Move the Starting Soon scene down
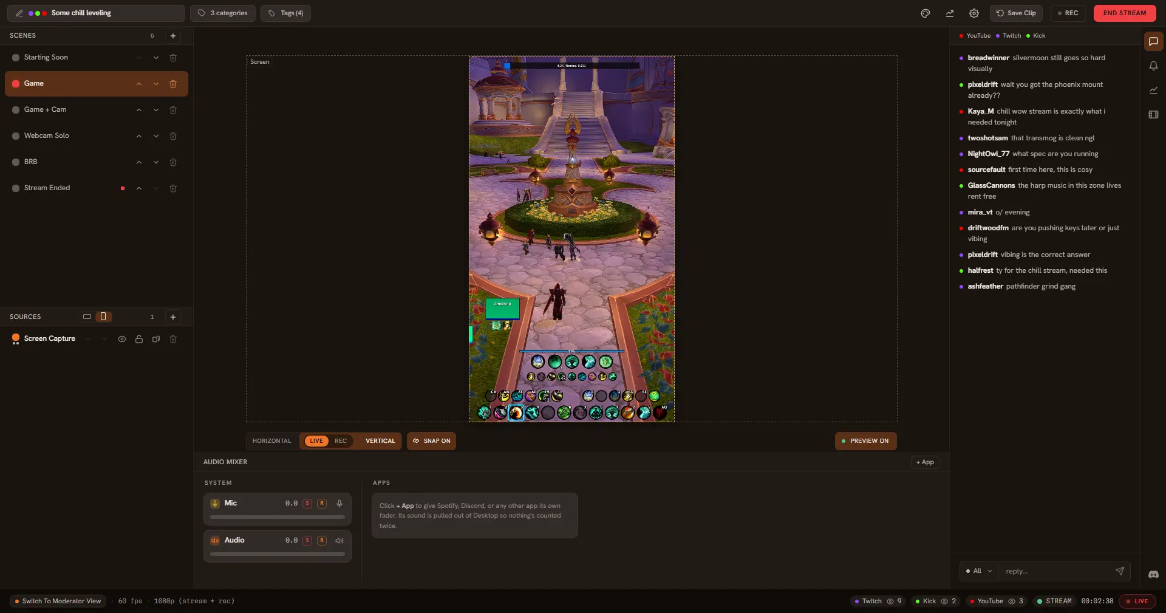 click(x=156, y=58)
